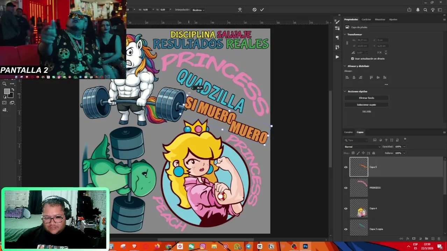Align horizontal centers in Alinear section
Screen dimensions: 447x251
coord(354,77)
